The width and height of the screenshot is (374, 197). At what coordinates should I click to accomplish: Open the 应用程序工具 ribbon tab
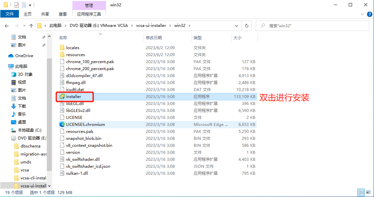89,14
